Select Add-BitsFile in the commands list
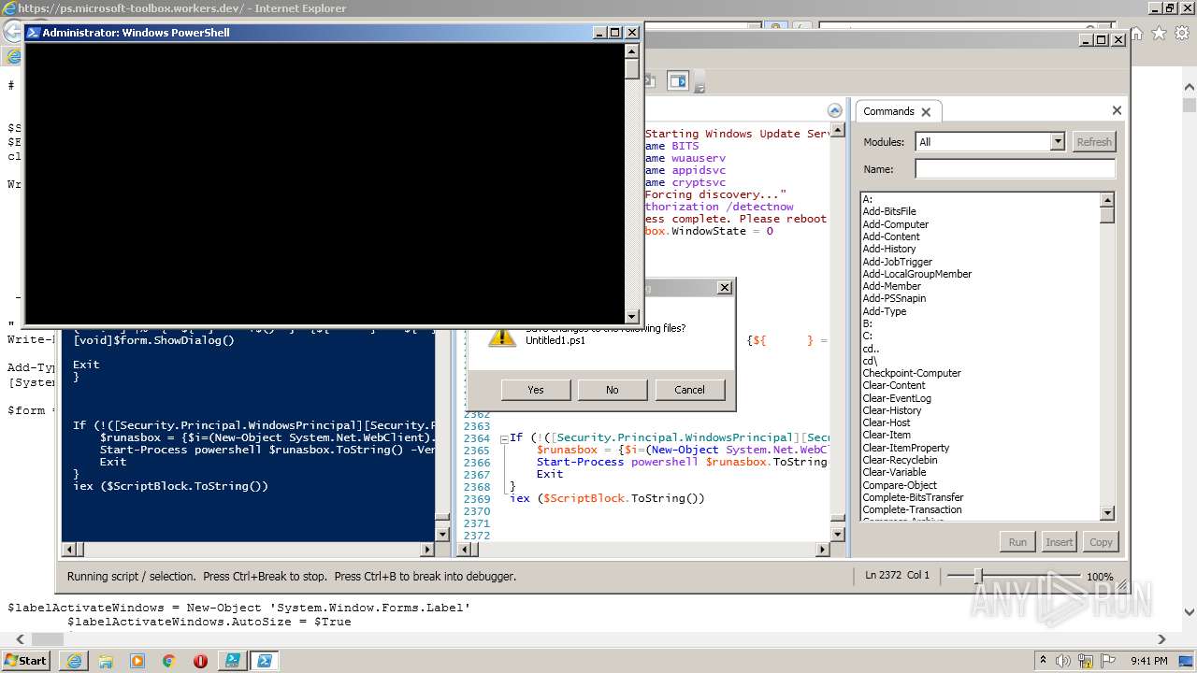The image size is (1197, 673). [889, 211]
